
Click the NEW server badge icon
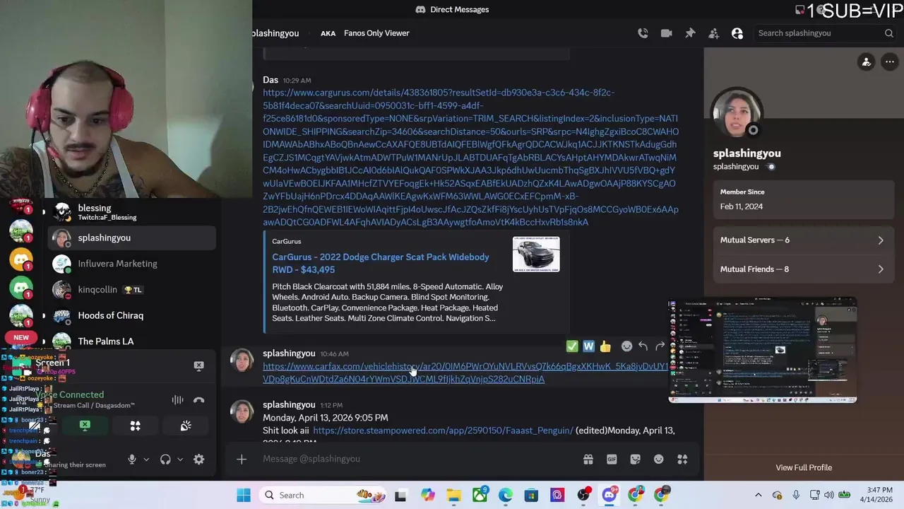tap(21, 338)
